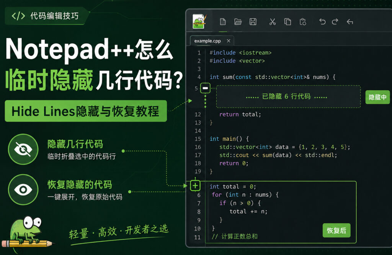This screenshot has height=255, width=392.
Task: Redo the action in toolbar
Action: (335, 22)
